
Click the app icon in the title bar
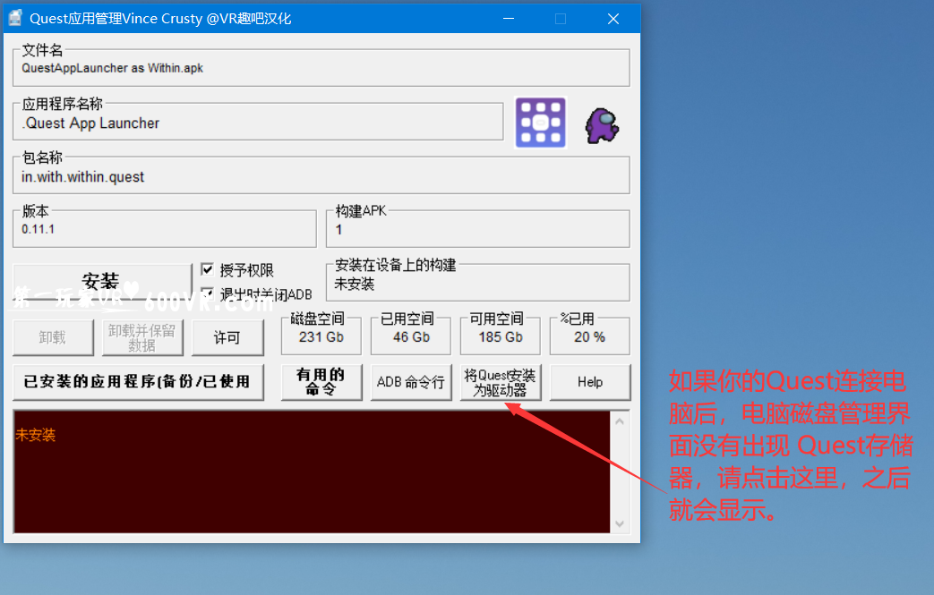coord(15,19)
